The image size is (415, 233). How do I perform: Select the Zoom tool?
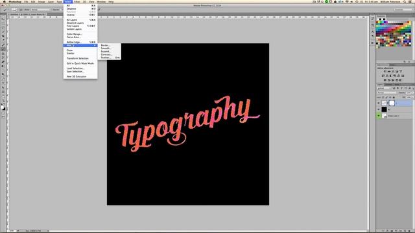3,100
